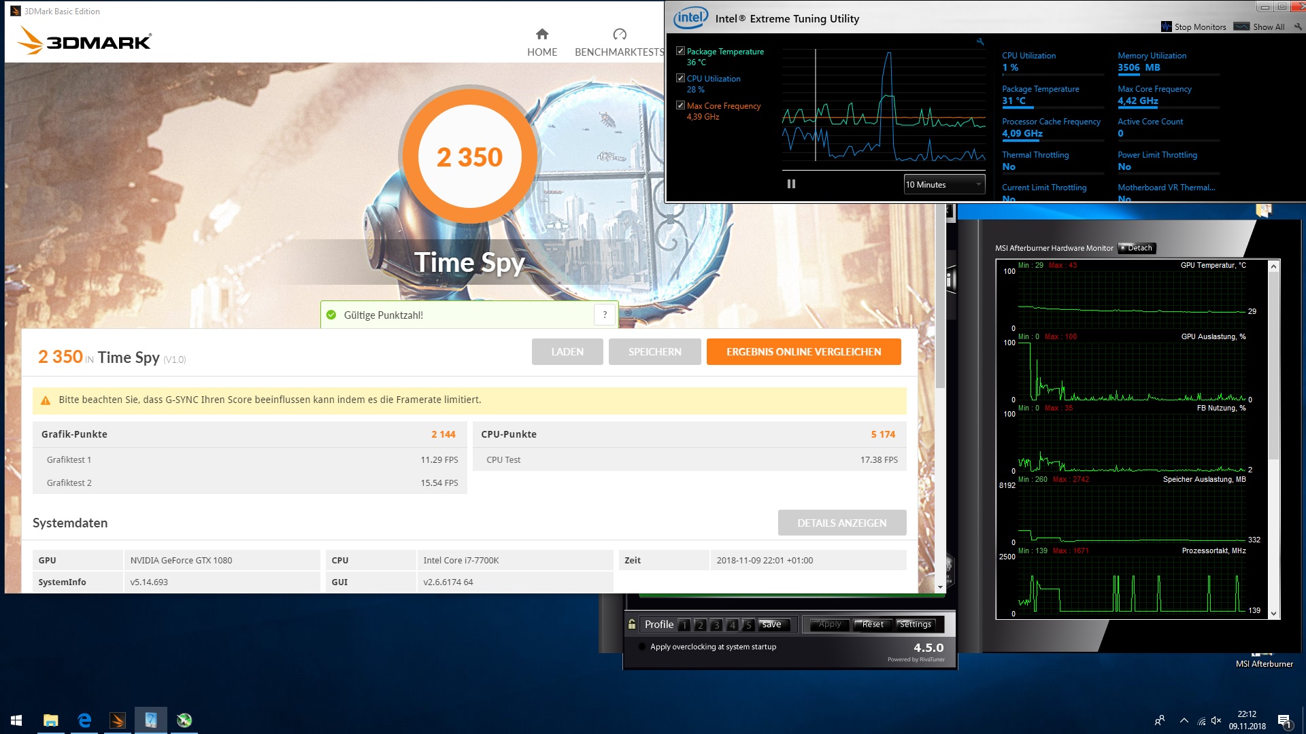The width and height of the screenshot is (1306, 734).
Task: Click the DETAILS ANZEIGEN button
Action: (841, 523)
